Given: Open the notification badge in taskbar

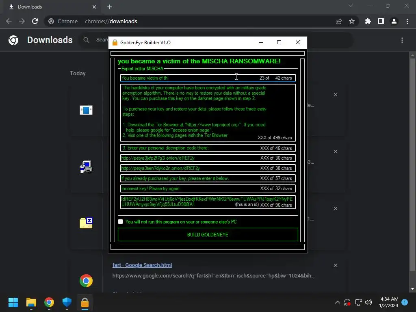Looking at the screenshot, I should (405, 302).
